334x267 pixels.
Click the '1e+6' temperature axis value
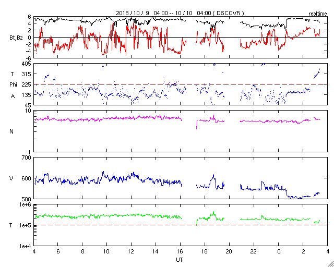point(26,204)
